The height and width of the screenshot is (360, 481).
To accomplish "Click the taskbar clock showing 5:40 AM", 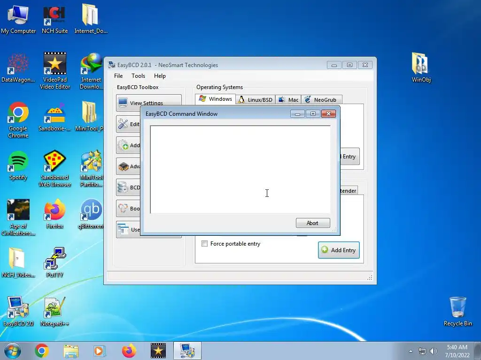I will tap(457, 351).
